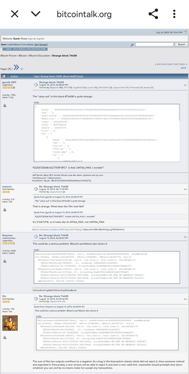The width and height of the screenshot is (189, 374).
Task: Tap the share icon in browser bar
Action: 153,14
